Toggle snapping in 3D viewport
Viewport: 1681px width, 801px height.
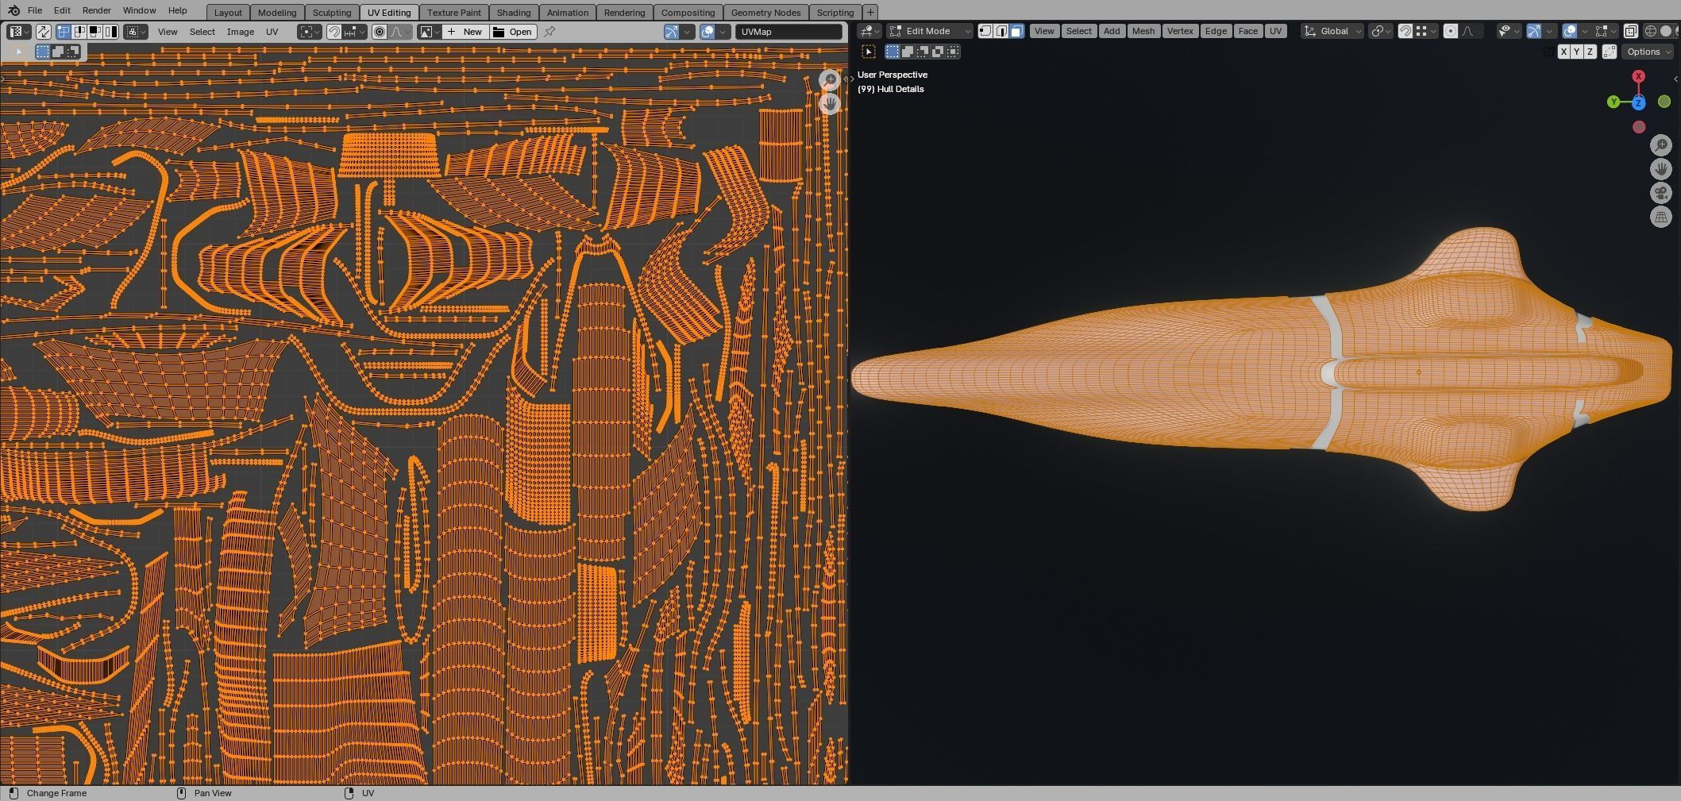1405,31
